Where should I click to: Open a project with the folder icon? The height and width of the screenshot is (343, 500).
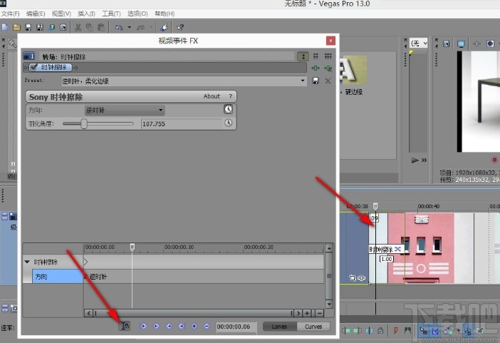[16, 28]
